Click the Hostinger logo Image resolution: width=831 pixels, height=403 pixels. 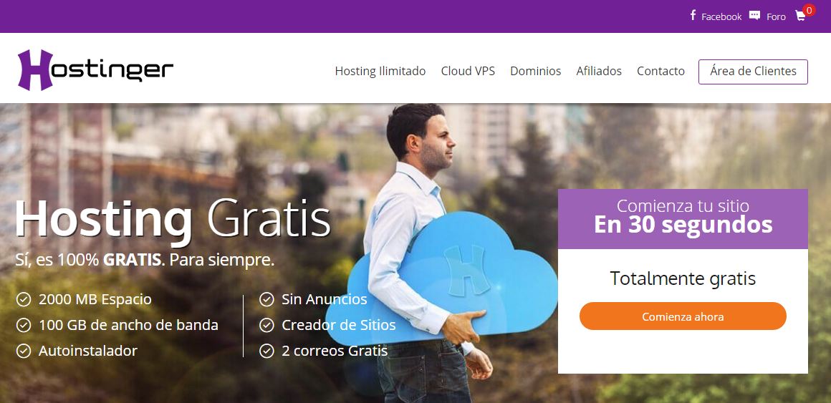95,70
